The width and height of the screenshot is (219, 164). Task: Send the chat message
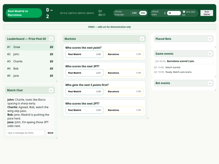[x=50, y=133]
